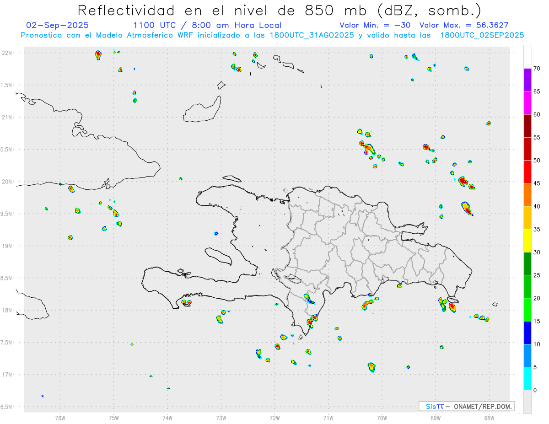Image resolution: width=549 pixels, height=424 pixels.
Task: Click the 'SisTT – ONAMET/REP.DOM.' label box
Action: [x=466, y=406]
